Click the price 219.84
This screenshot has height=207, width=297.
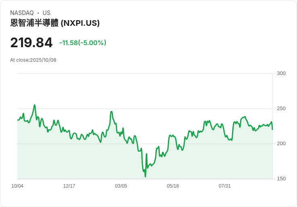pyautogui.click(x=31, y=43)
